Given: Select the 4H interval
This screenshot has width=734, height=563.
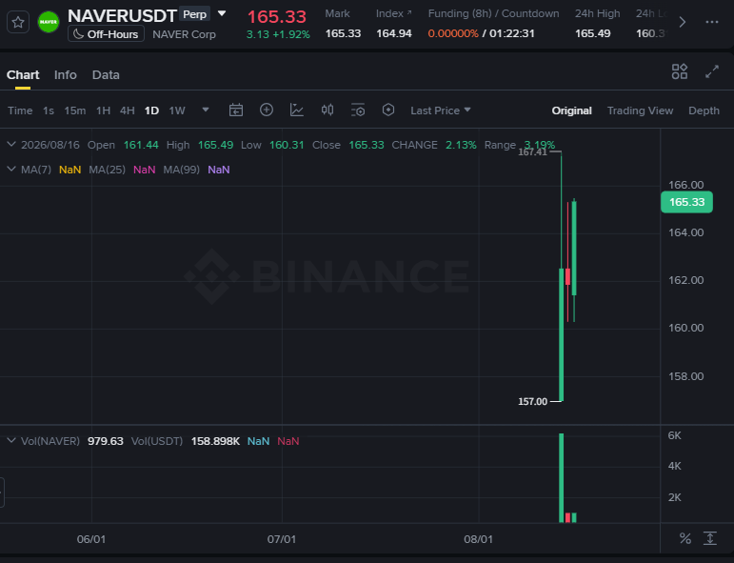Looking at the screenshot, I should pyautogui.click(x=128, y=111).
